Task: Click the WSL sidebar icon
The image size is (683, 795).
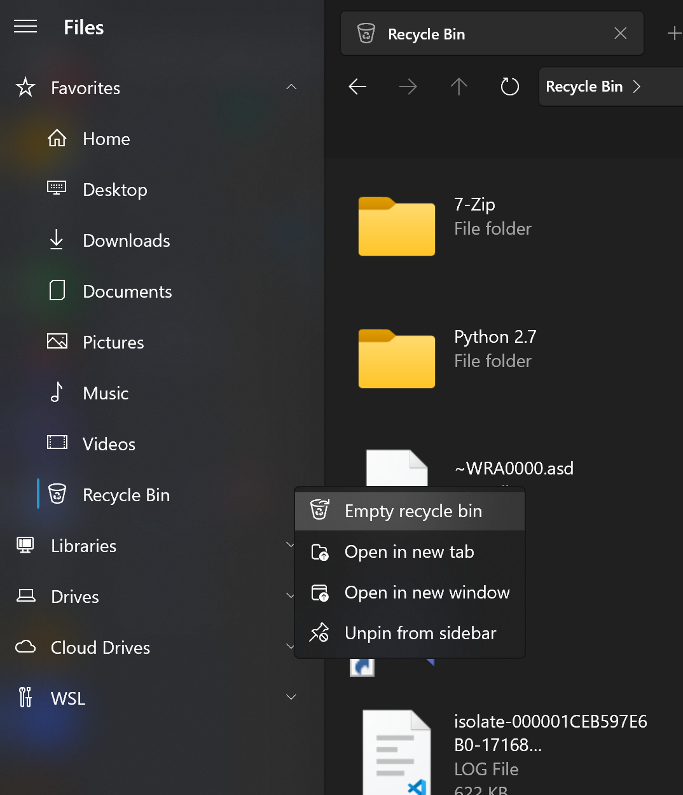Action: (x=24, y=698)
